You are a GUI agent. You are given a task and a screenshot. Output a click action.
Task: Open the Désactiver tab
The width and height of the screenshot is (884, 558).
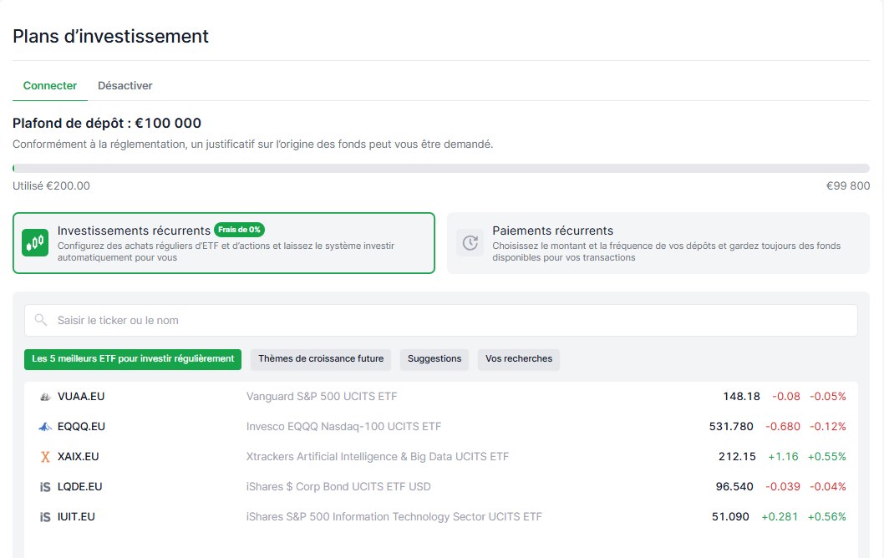125,86
